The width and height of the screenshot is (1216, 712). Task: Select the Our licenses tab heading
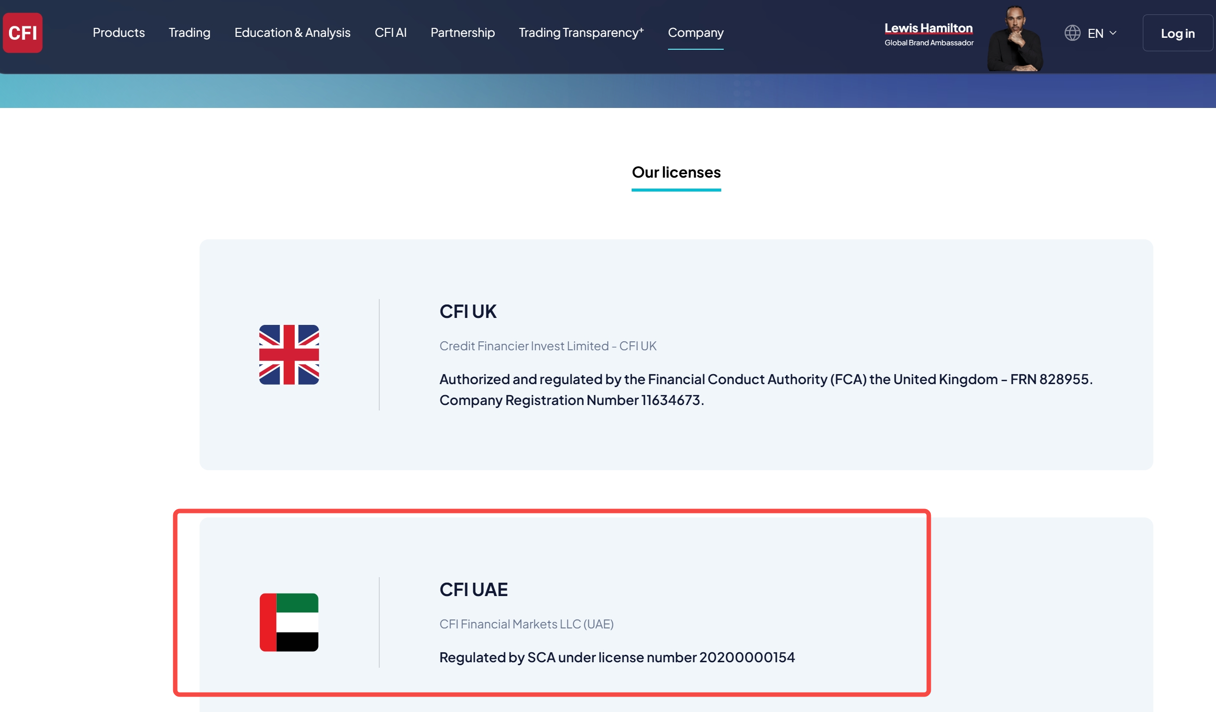(x=676, y=172)
